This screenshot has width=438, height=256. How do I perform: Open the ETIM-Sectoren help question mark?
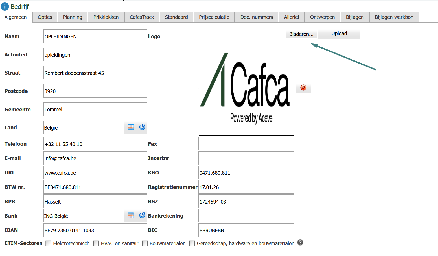[x=300, y=242]
